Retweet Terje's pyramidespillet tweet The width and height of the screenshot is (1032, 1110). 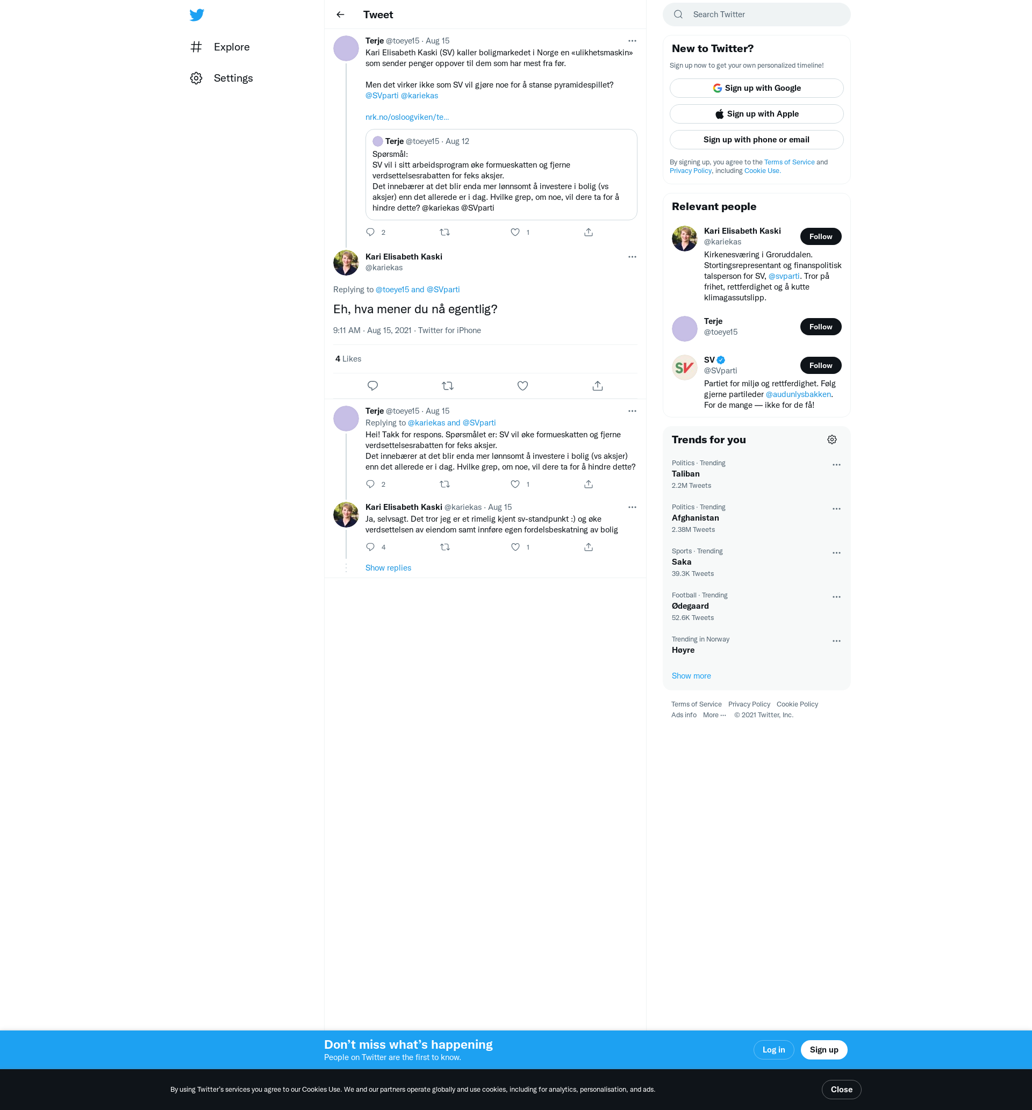[x=445, y=232]
